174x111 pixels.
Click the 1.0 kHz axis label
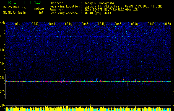pos(2,50)
